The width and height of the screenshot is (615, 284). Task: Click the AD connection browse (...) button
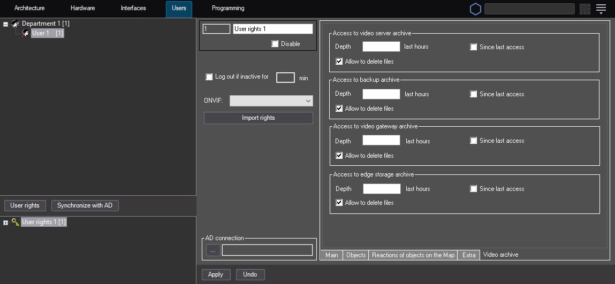pos(213,250)
